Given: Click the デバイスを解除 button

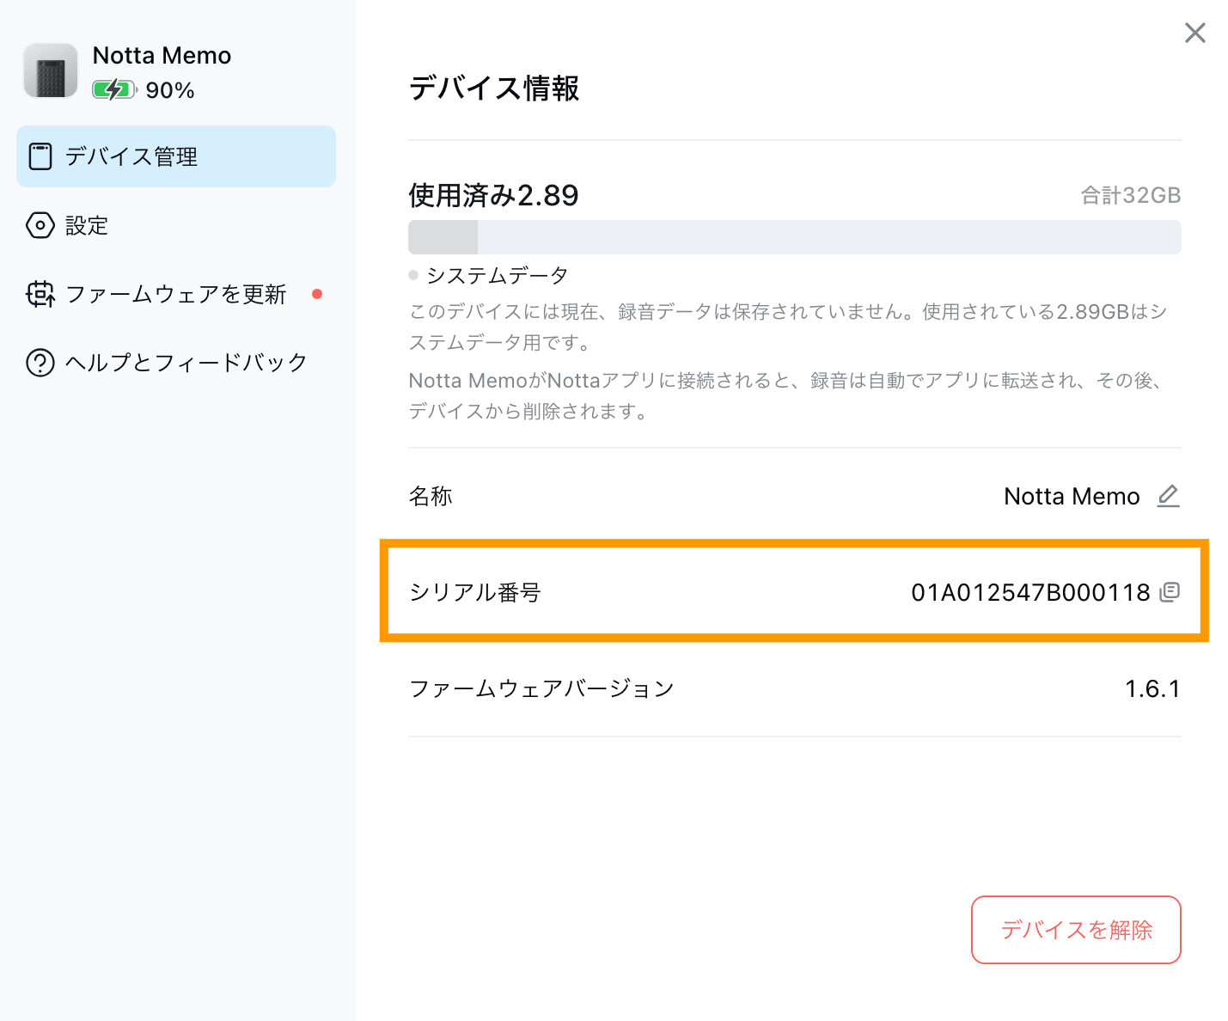Looking at the screenshot, I should tap(1076, 930).
